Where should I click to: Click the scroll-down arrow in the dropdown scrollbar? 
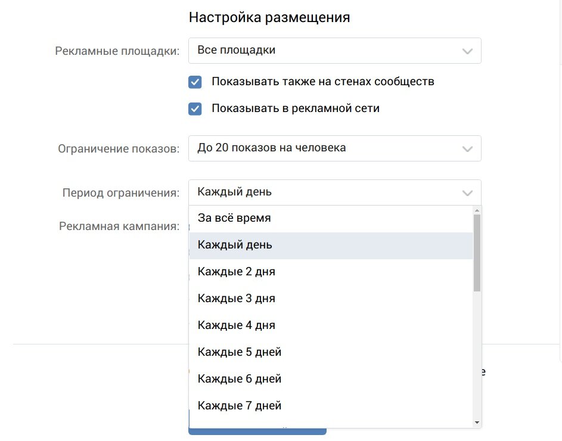[x=476, y=423]
